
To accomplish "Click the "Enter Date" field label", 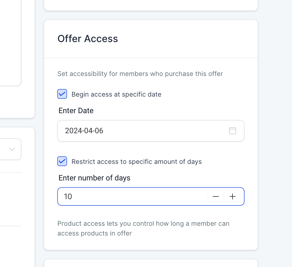I will [x=76, y=111].
